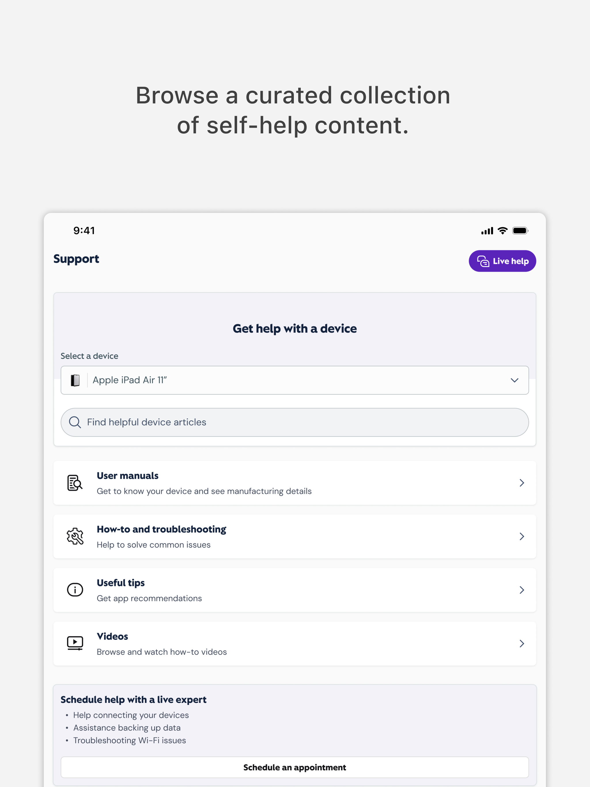Open Useful tips via right chevron
Image resolution: width=590 pixels, height=787 pixels.
point(522,590)
